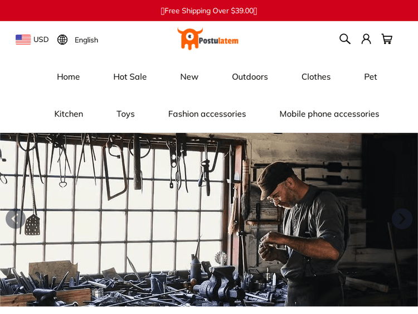Open the search magnifier icon
Image resolution: width=418 pixels, height=314 pixels.
[344, 39]
